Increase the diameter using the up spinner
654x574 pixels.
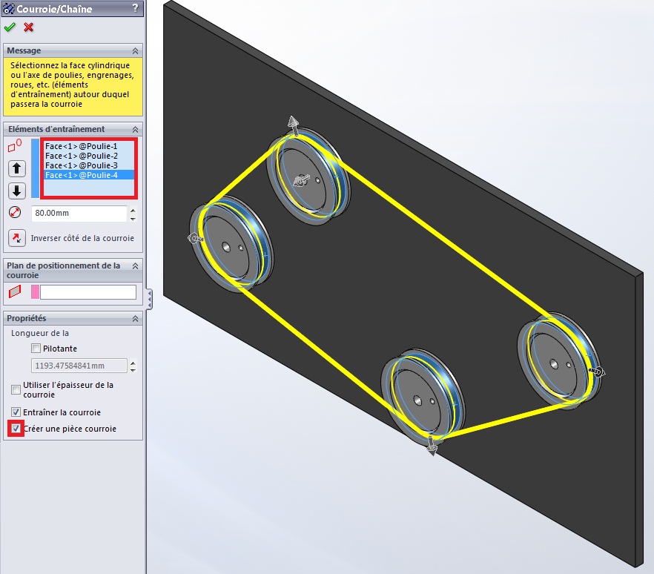coord(133,210)
